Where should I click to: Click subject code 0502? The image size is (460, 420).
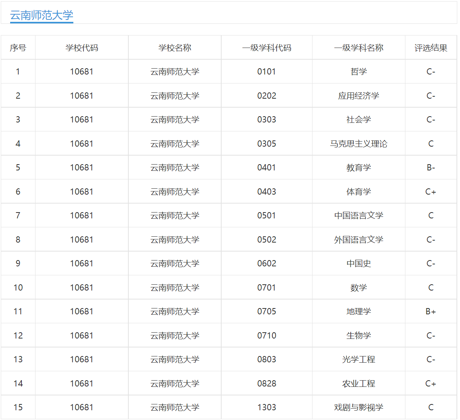click(266, 239)
